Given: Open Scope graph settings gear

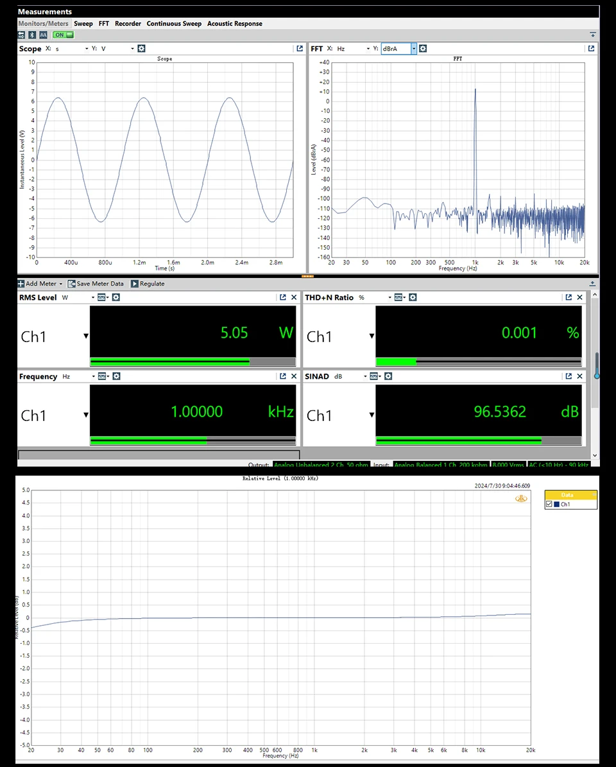Looking at the screenshot, I should click(141, 48).
